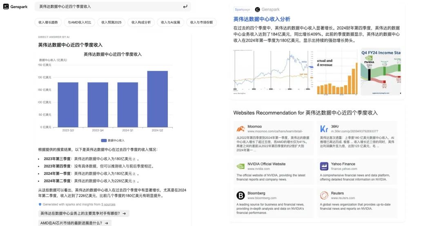This screenshot has height=226, width=441.
Task: Open the 5 sources link
Action: coord(108,204)
